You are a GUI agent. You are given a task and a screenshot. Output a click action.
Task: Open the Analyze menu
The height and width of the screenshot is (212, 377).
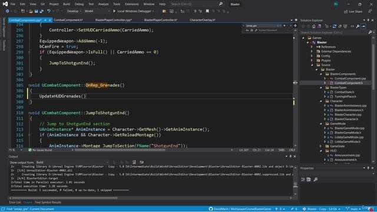coord(103,4)
